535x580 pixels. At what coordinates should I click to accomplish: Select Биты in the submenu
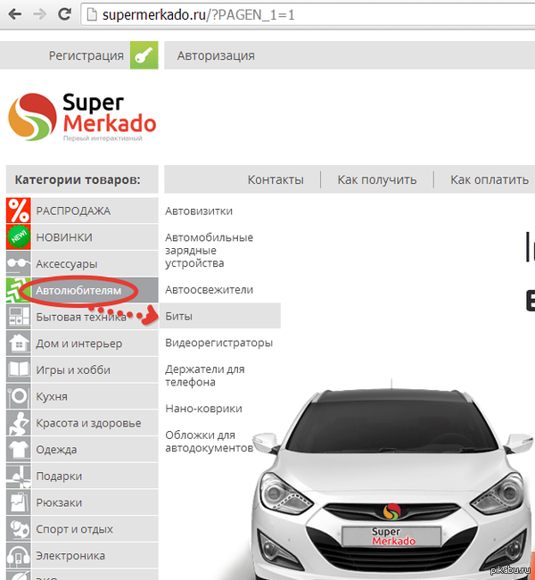[x=179, y=316]
